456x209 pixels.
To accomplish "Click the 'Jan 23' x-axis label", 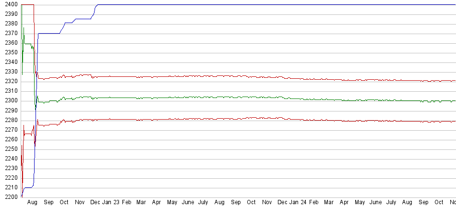I will [x=110, y=203].
